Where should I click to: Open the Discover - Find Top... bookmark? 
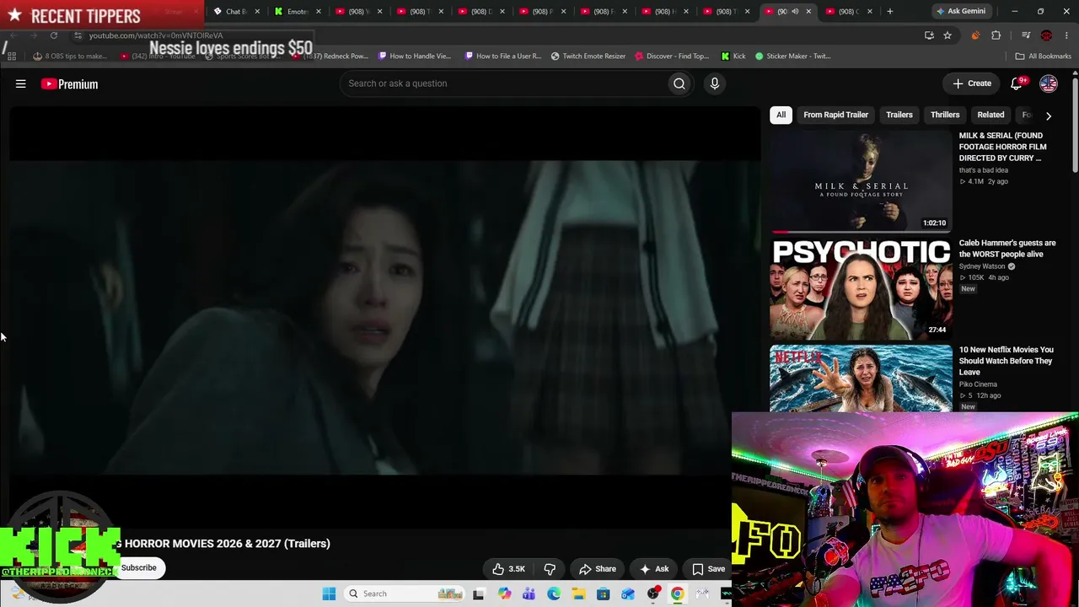click(x=671, y=56)
